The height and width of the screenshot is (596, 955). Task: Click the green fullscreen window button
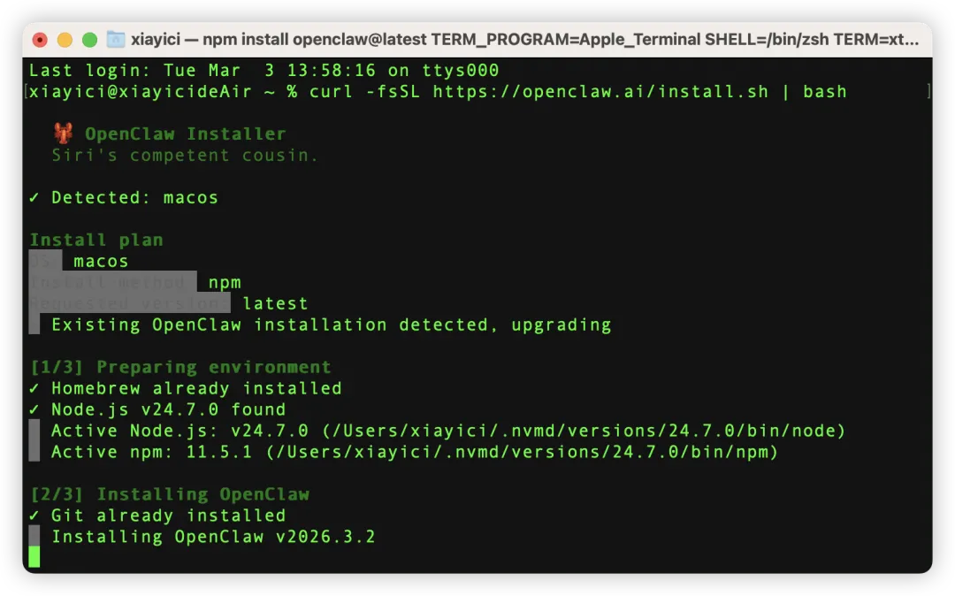tap(89, 40)
